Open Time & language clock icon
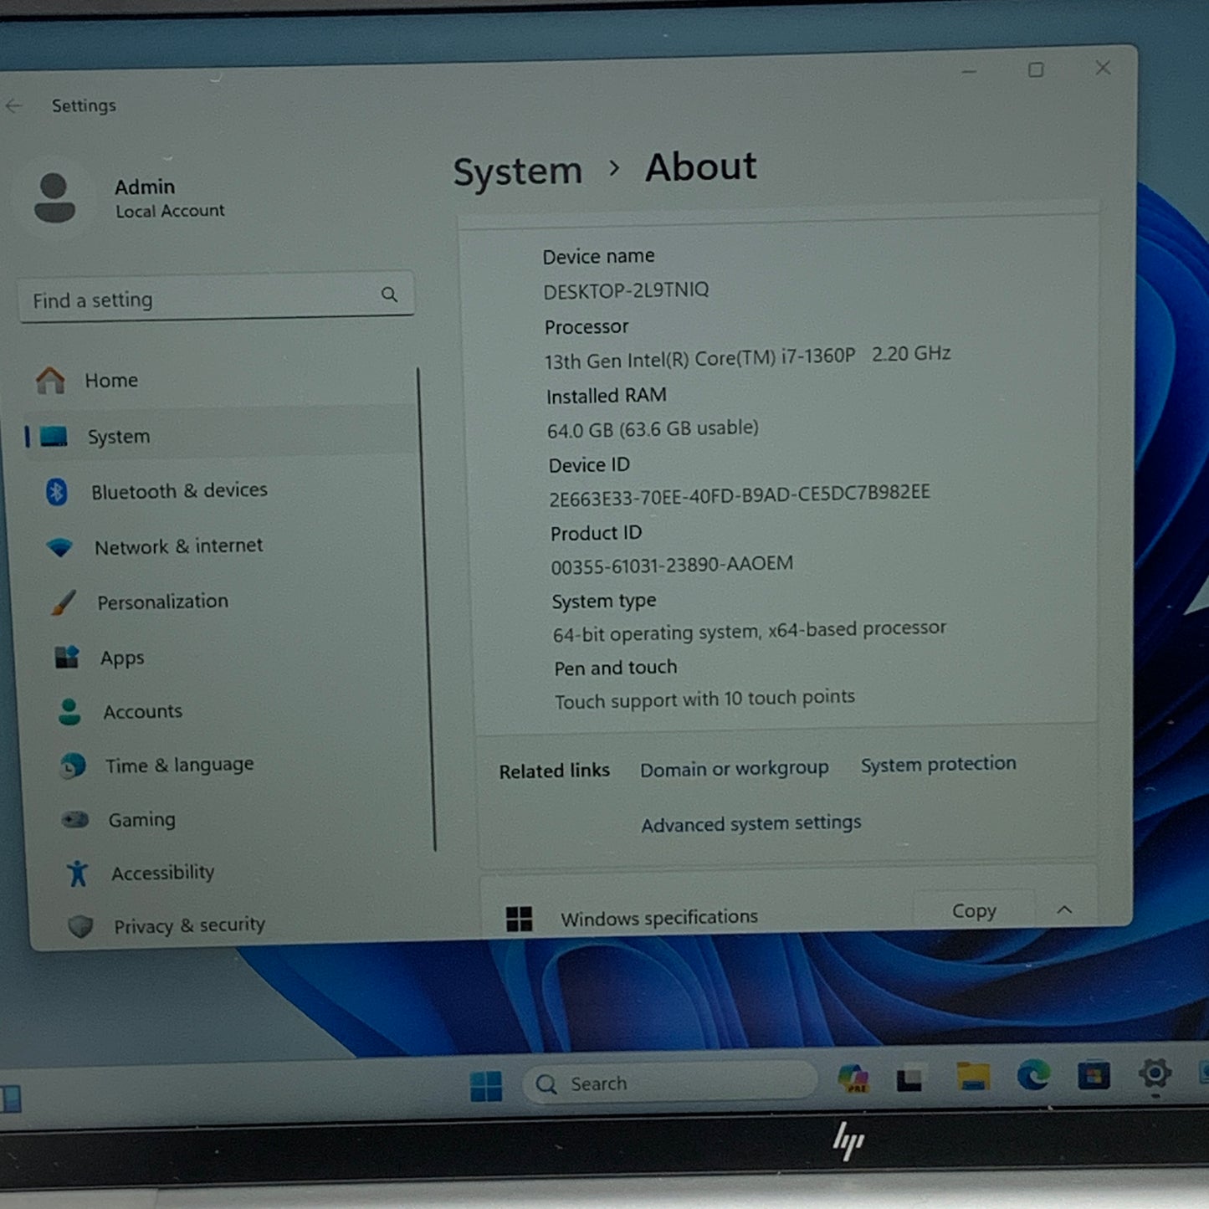 tap(74, 766)
